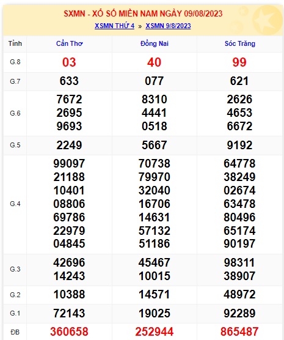This screenshot has width=284, height=340.
Task: Click the ĐB row label
Action: tap(15, 332)
